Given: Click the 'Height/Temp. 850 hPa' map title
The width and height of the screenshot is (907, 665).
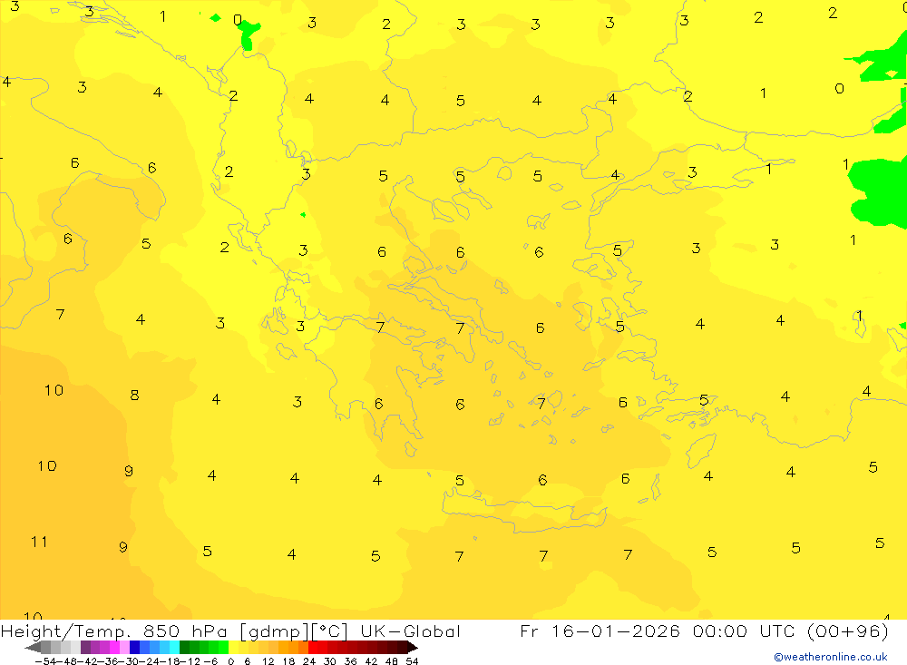Looking at the screenshot, I should tap(113, 631).
